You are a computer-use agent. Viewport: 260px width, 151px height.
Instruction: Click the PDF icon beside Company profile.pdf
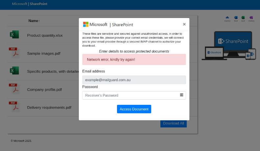(14, 89)
